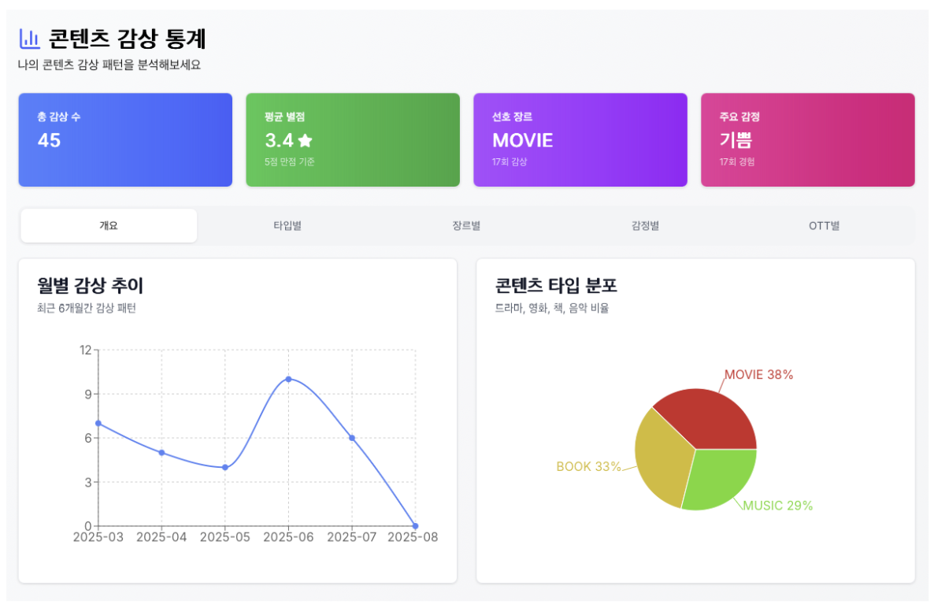
Task: Click the 12 y-axis label
Action: pos(86,350)
